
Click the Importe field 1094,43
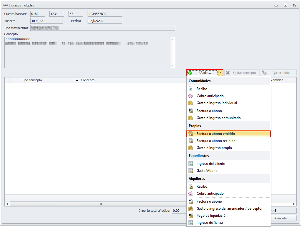tap(46, 21)
